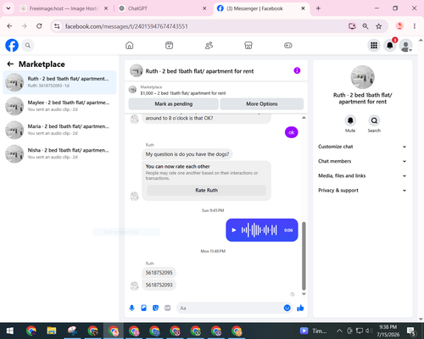Click Mark as pending button
The width and height of the screenshot is (424, 339).
[x=174, y=104]
